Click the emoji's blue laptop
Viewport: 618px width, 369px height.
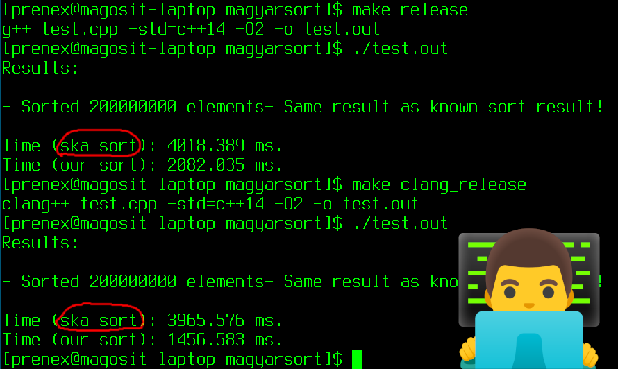(529, 339)
